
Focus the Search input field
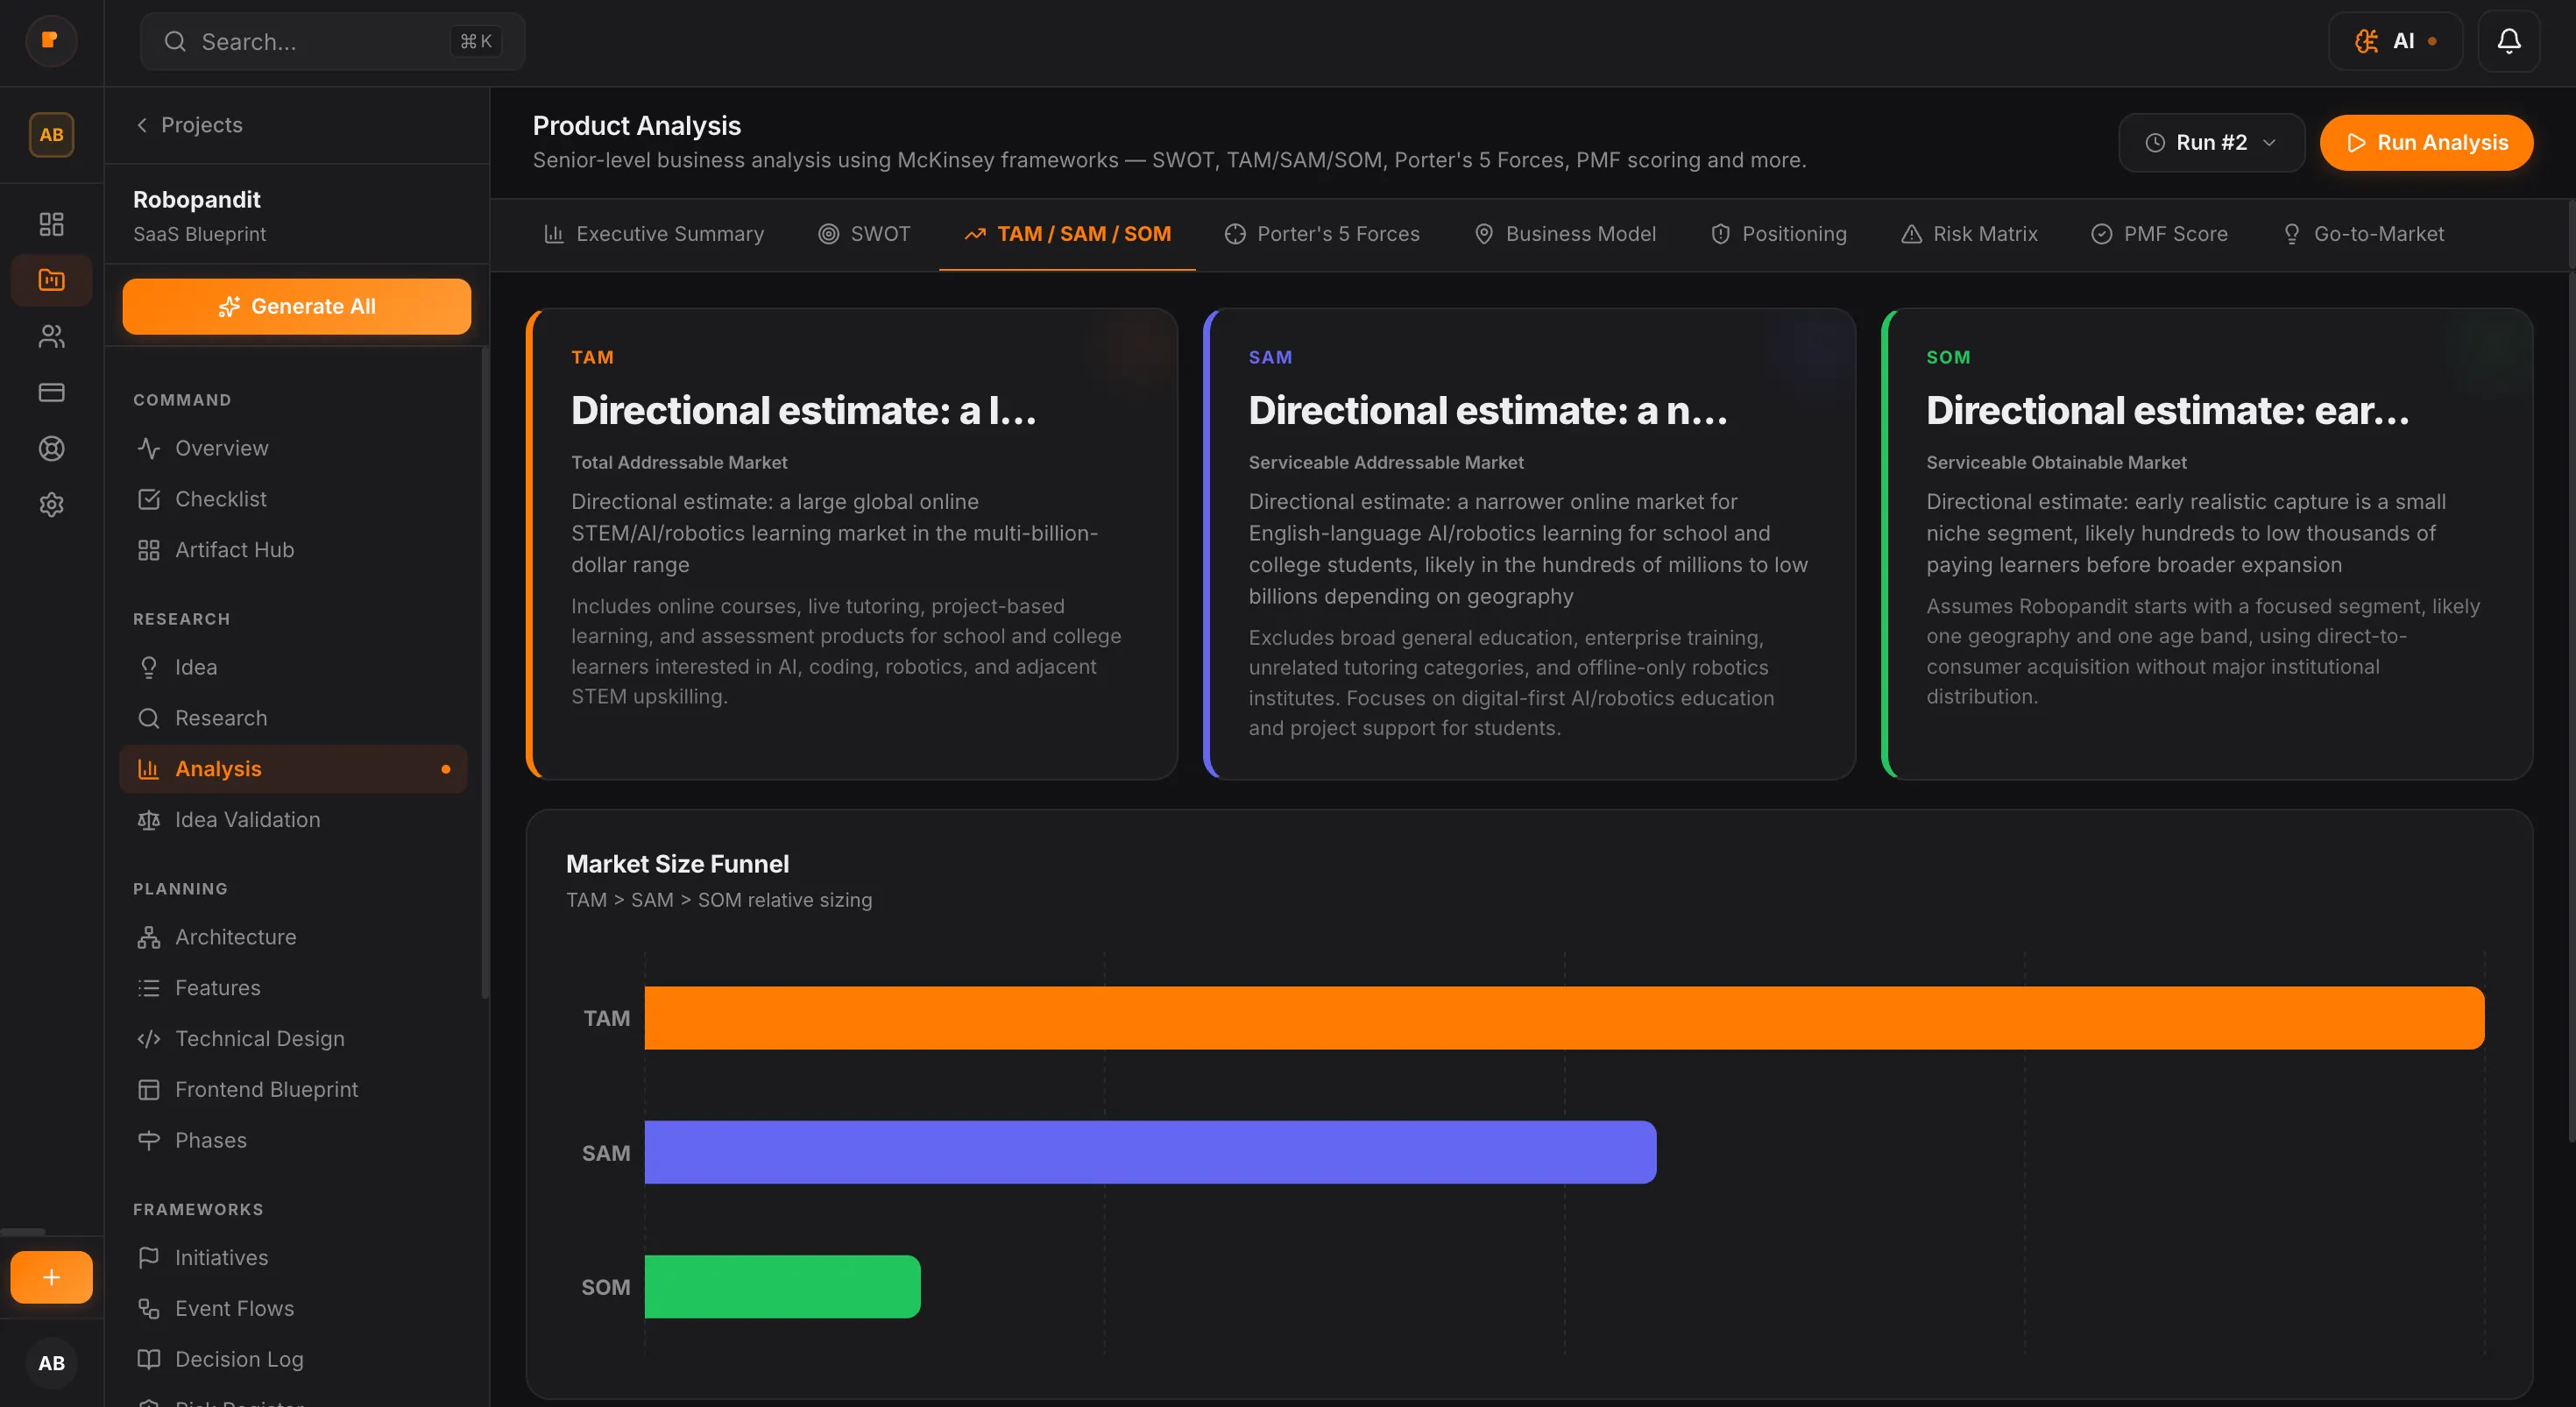coord(332,41)
